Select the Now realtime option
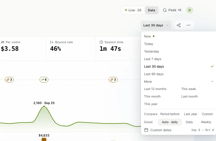216x141 pixels. 179,36
